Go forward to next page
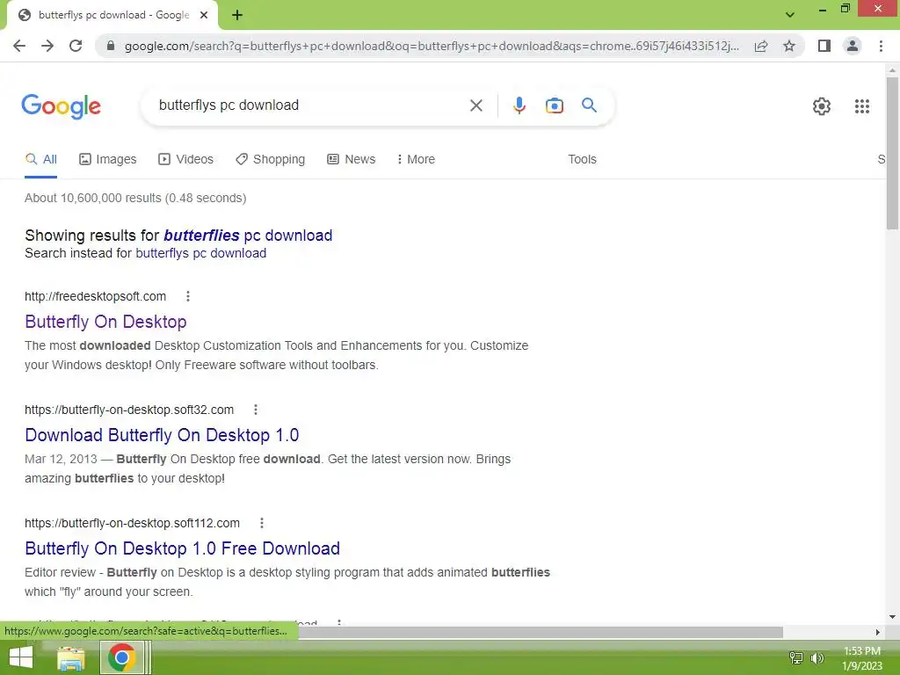900x675 pixels. tap(47, 46)
